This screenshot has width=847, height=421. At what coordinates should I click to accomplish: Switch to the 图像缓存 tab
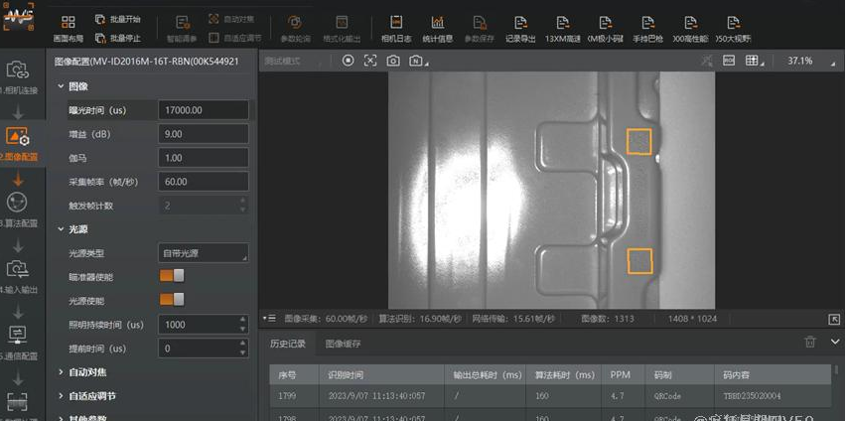343,344
